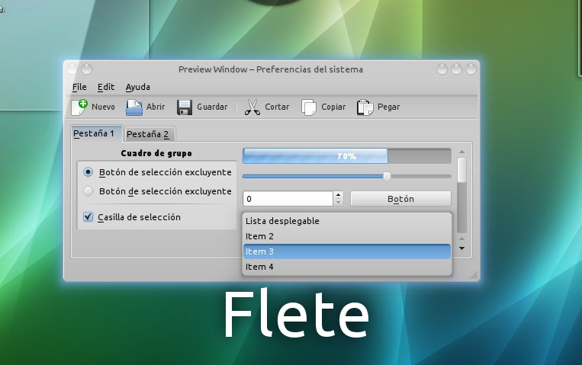Screen dimensions: 582x365
Task: Open the Ayuda menu
Action: [x=138, y=87]
